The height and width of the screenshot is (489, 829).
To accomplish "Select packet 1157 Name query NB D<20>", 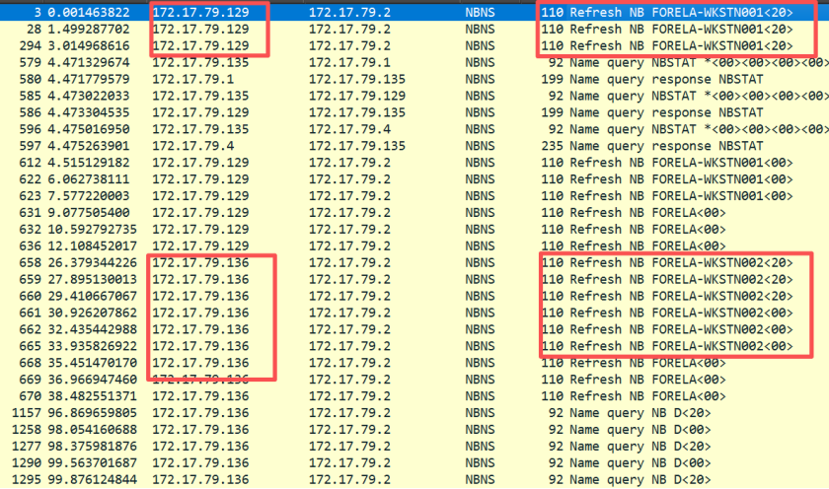I will pyautogui.click(x=414, y=413).
